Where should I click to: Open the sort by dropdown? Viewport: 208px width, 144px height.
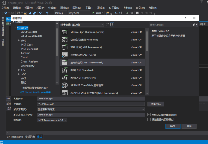pos(87,25)
